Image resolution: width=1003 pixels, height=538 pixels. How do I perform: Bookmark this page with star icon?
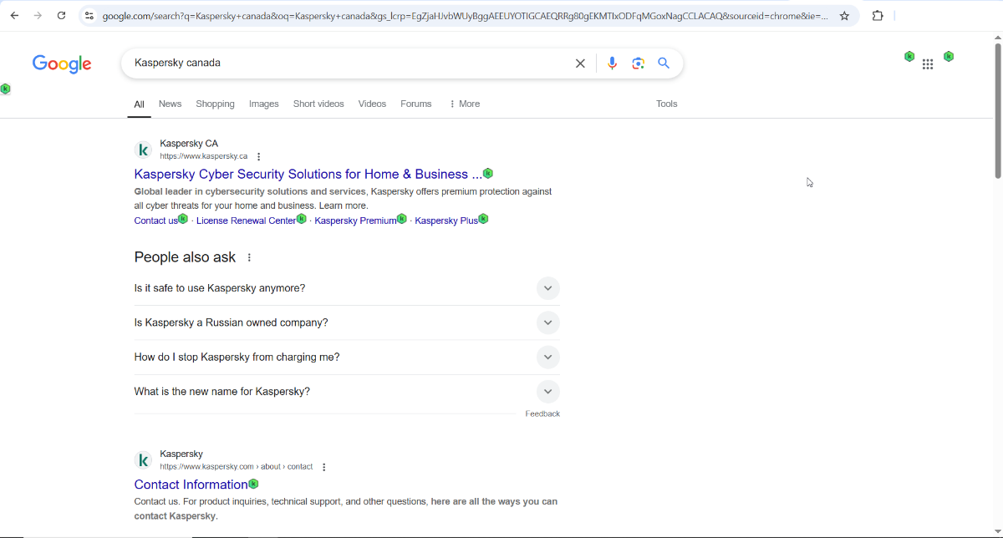click(844, 16)
